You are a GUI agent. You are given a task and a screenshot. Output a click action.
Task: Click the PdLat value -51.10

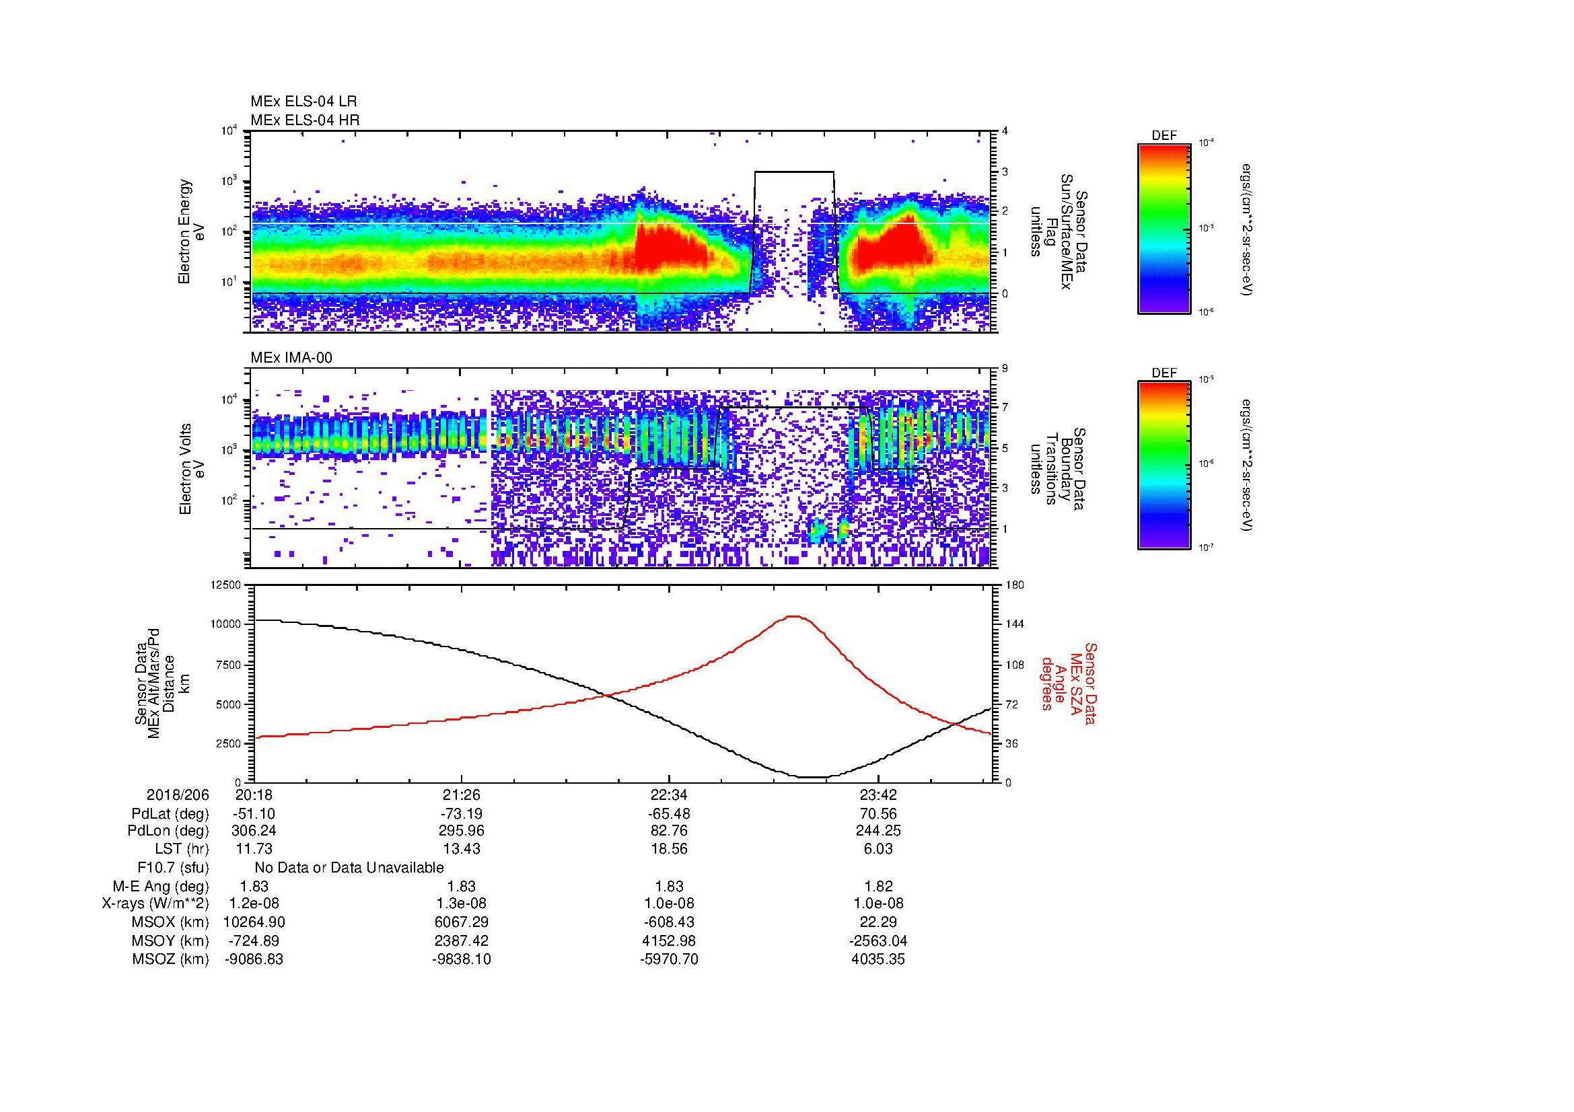[x=254, y=814]
